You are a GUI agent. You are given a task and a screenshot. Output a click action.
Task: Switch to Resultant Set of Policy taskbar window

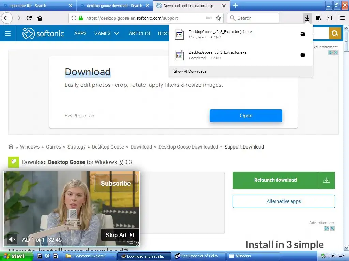click(x=199, y=256)
